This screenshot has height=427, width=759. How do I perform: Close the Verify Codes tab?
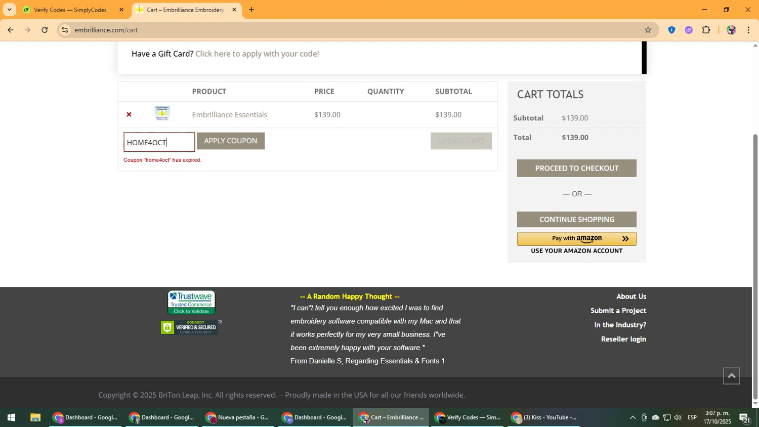[x=121, y=10]
